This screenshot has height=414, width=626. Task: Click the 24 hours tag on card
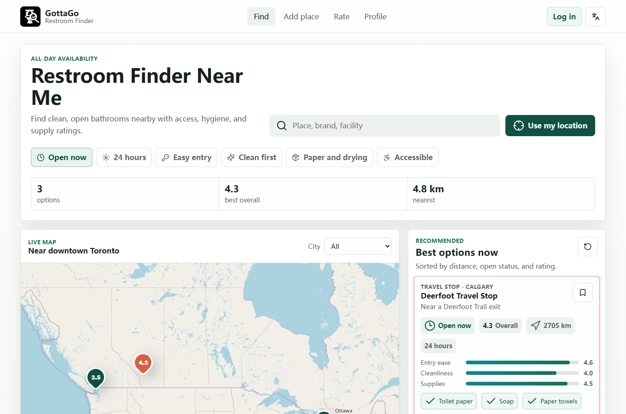point(438,346)
